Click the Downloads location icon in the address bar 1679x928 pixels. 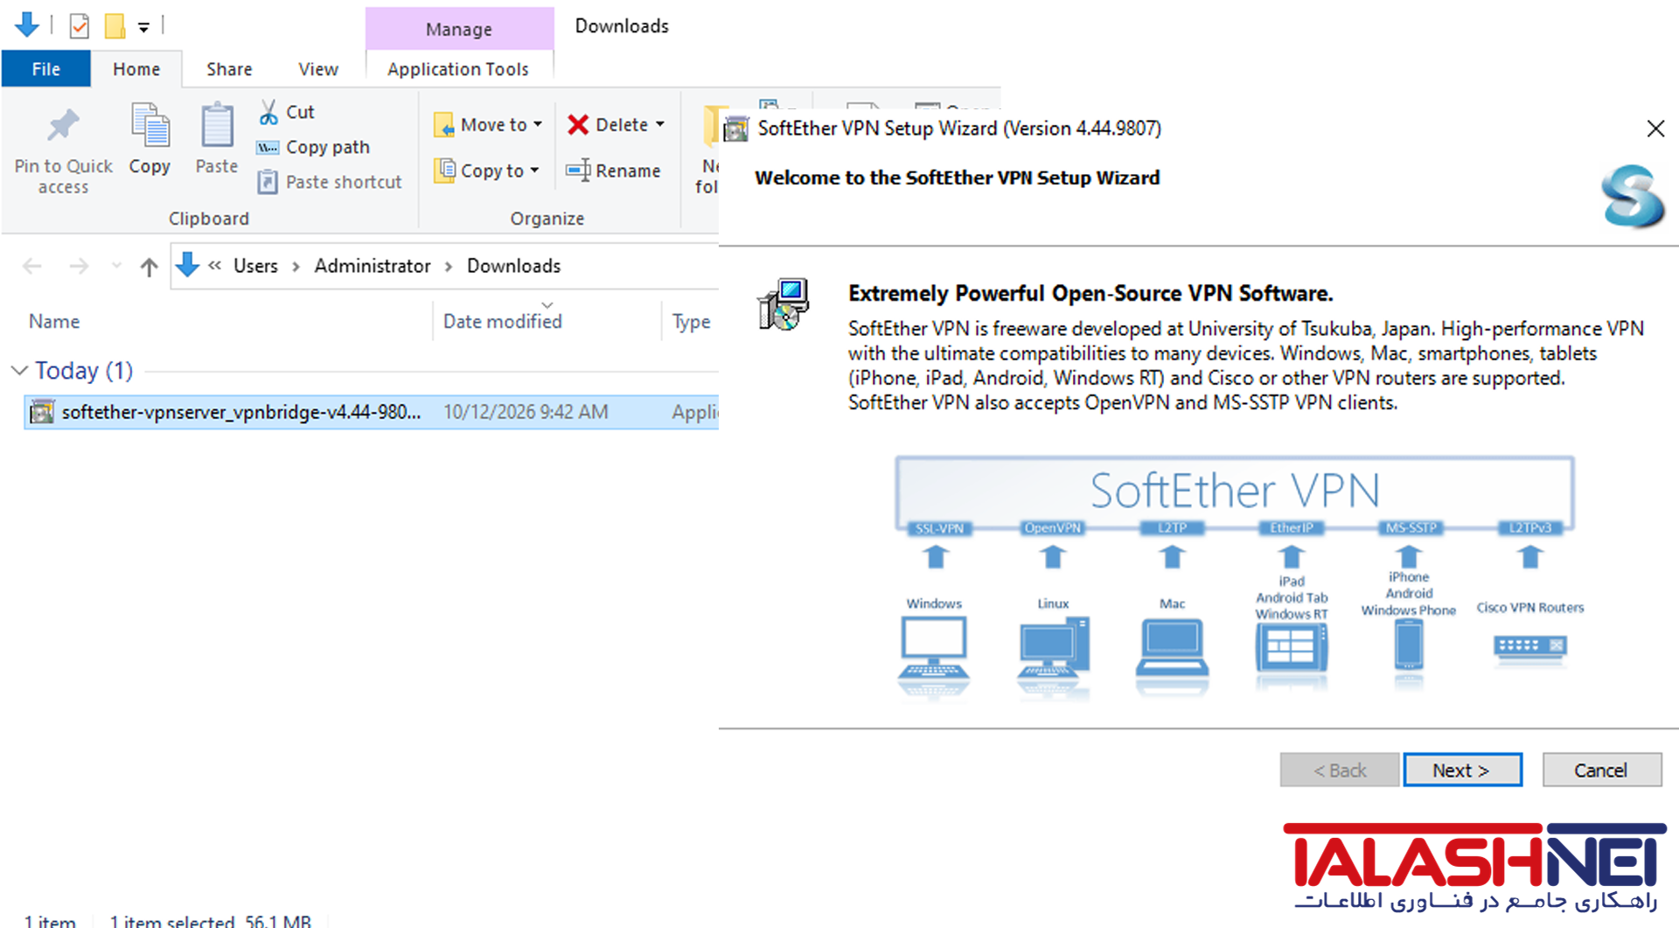click(187, 265)
